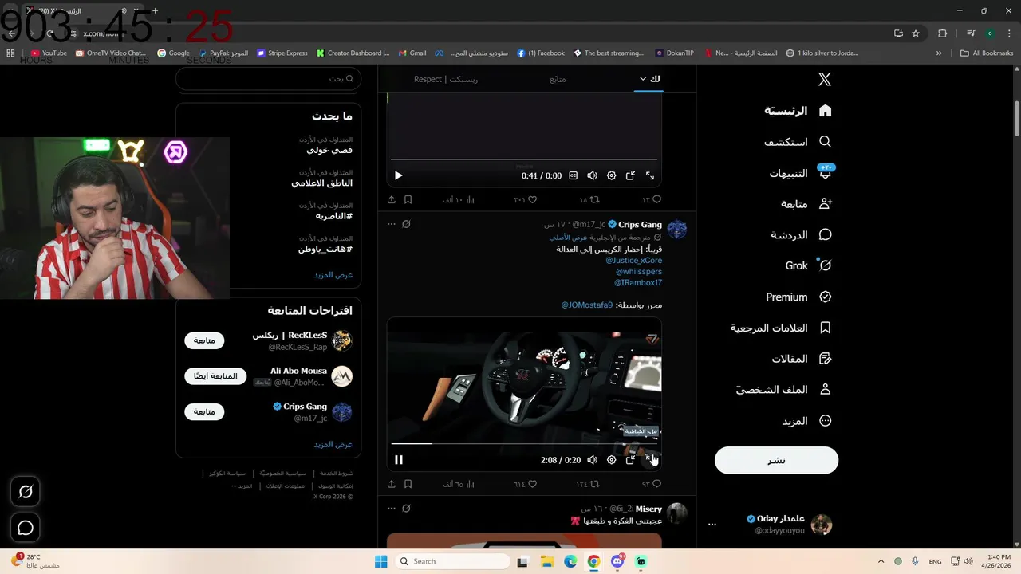Enable picture-in-picture on Crips Gang video

tap(630, 459)
